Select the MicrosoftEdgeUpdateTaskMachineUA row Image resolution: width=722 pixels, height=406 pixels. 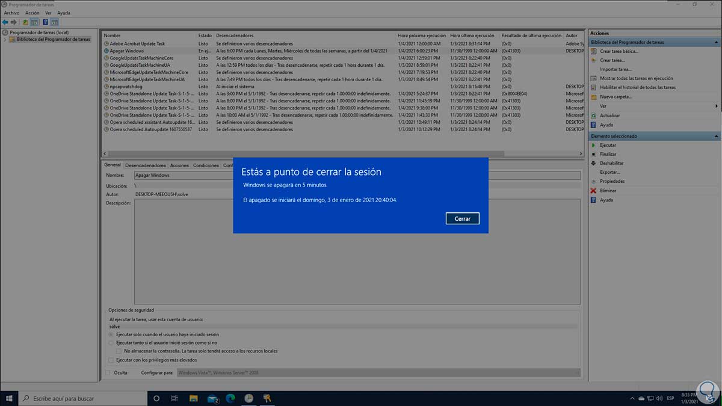[x=344, y=79]
